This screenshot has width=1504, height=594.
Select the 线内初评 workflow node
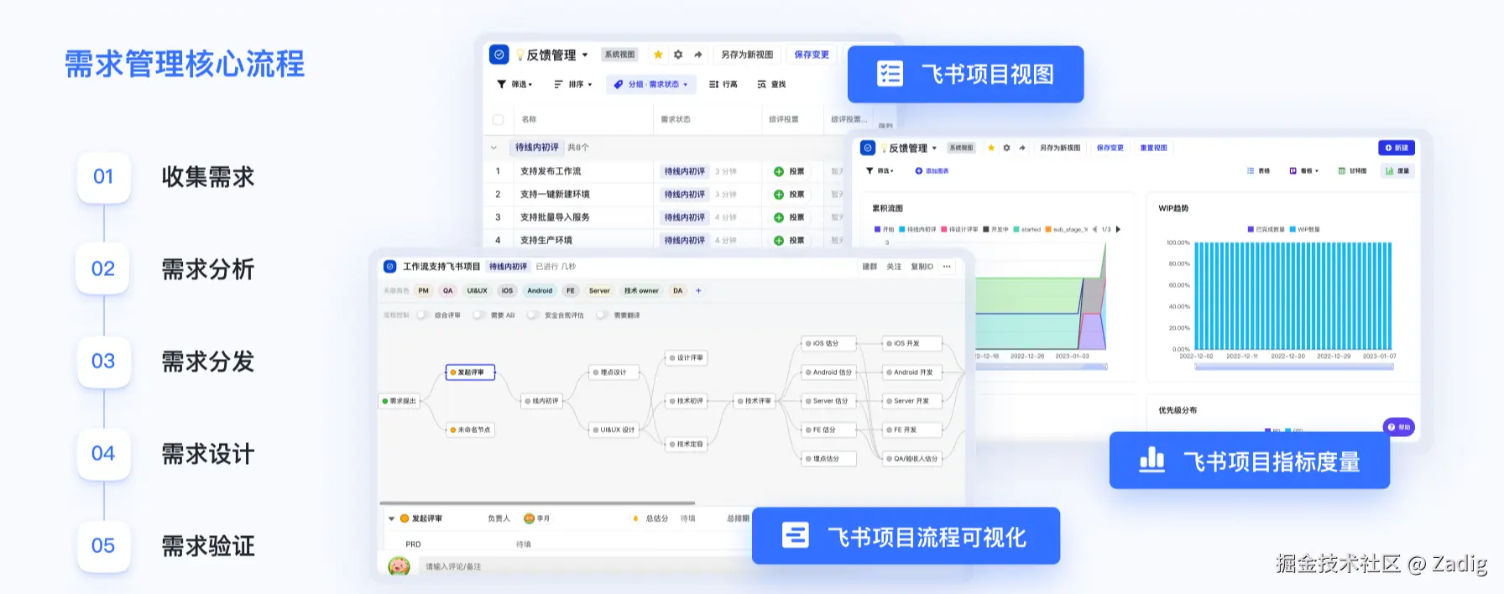(x=543, y=401)
